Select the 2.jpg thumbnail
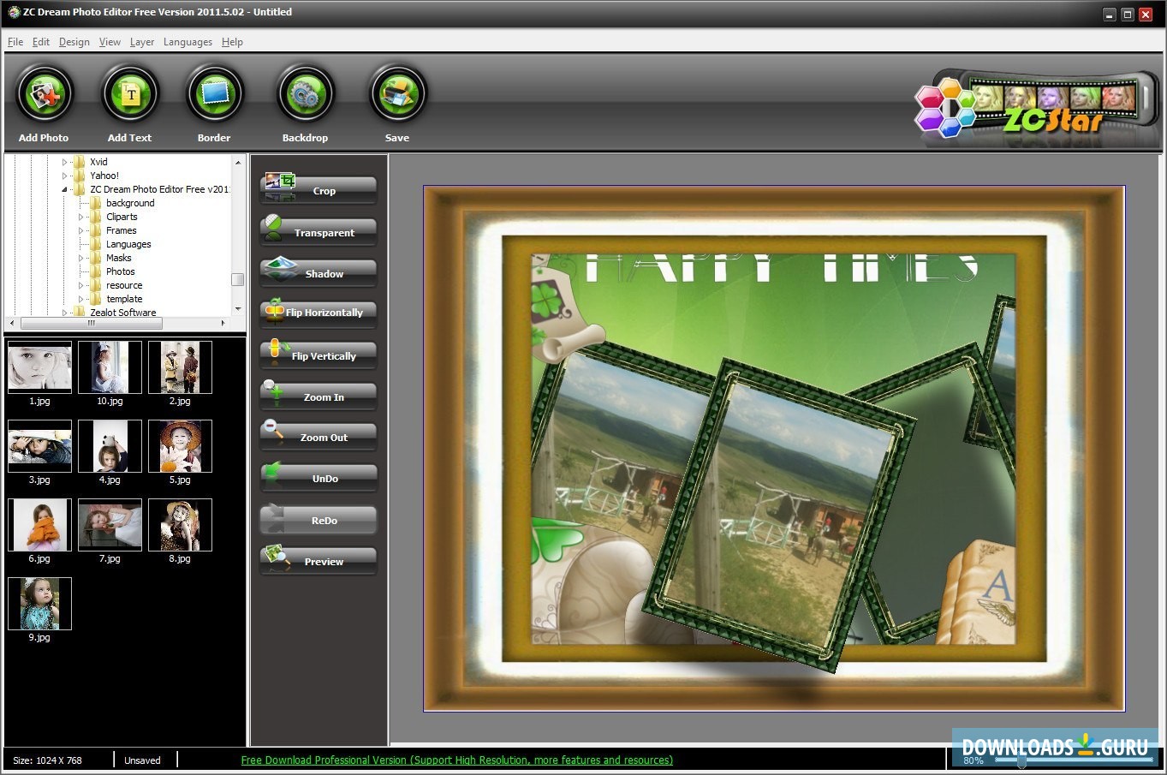Screen dimensions: 1167x775 point(180,367)
